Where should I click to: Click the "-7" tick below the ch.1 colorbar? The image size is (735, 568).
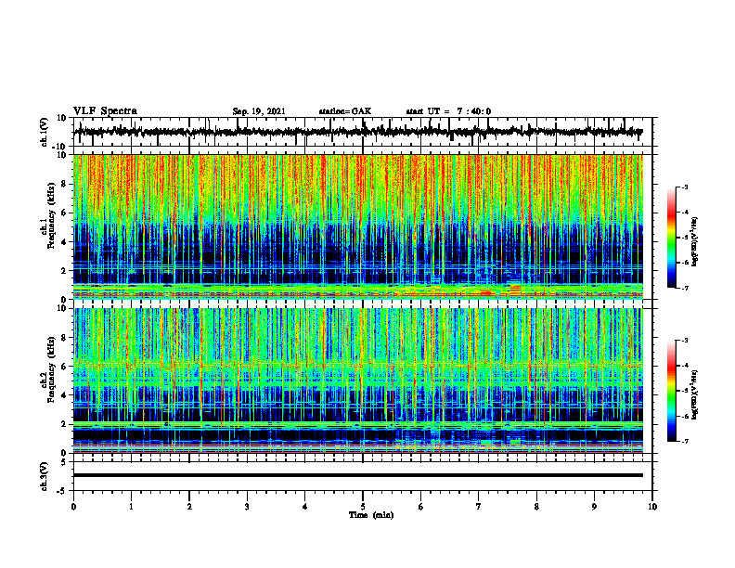pyautogui.click(x=685, y=288)
